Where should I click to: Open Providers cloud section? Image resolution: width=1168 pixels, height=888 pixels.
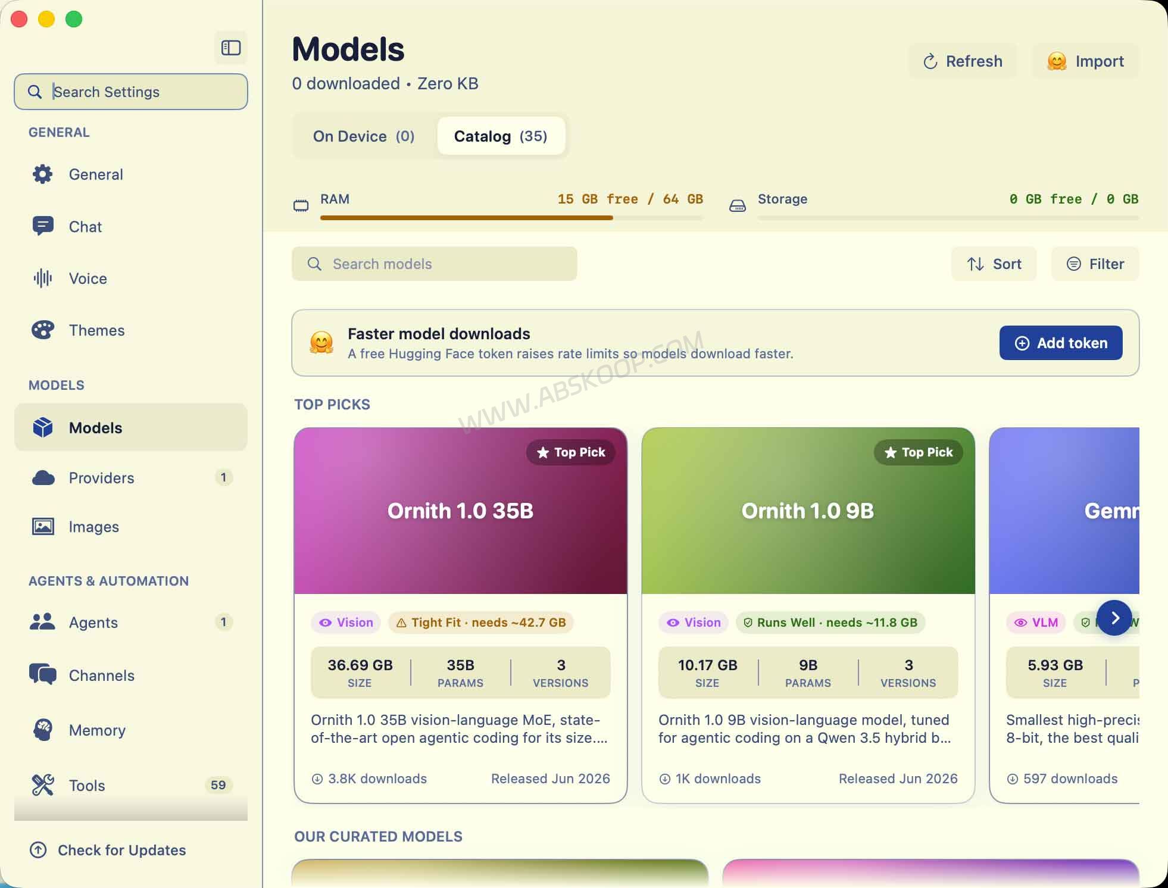43,478
